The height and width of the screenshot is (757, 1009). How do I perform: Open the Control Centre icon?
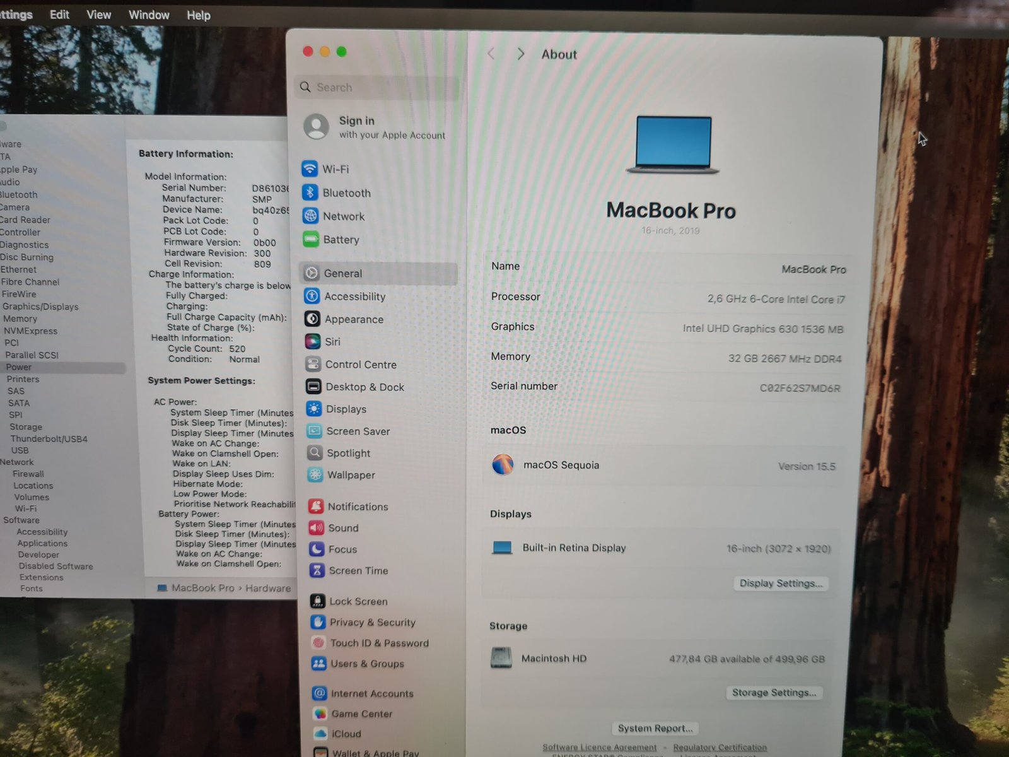point(313,364)
